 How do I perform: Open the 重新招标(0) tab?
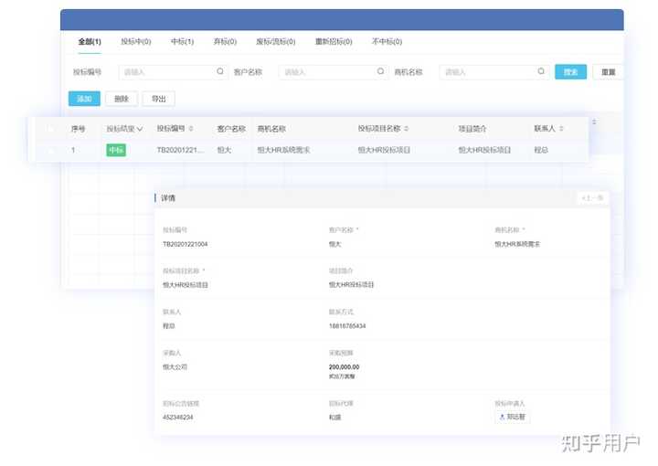coord(334,41)
